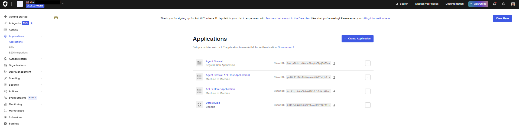The image size is (519, 128).
Task: Click the Activity chart icon
Action: 5,30
